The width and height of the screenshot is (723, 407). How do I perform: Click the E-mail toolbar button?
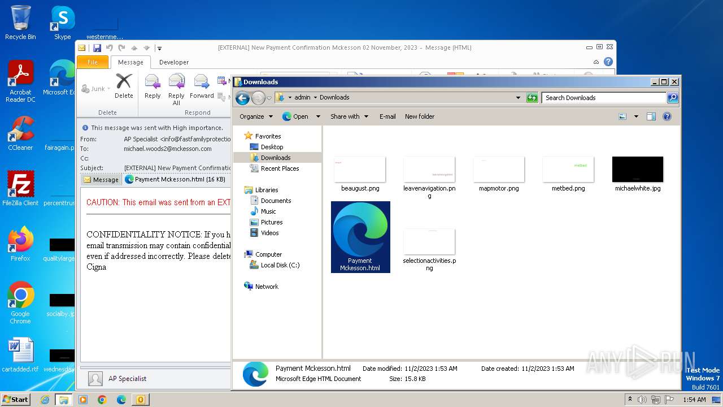(x=387, y=116)
